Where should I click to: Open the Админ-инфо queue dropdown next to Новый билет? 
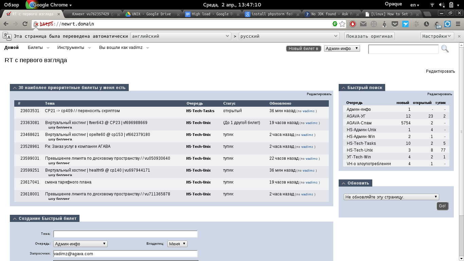[x=342, y=49]
